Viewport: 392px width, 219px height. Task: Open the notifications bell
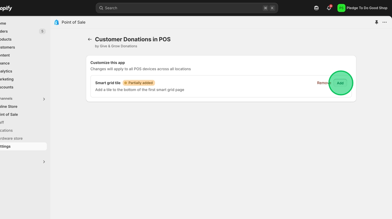329,8
